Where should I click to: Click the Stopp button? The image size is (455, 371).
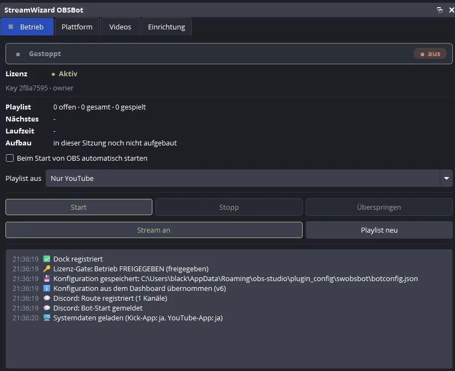229,207
